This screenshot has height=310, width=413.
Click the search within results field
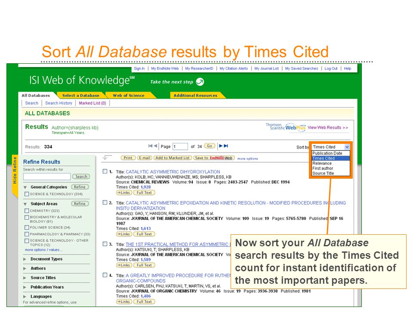(47, 177)
